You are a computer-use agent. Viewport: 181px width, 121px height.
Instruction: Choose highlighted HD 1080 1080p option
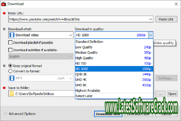(114, 69)
